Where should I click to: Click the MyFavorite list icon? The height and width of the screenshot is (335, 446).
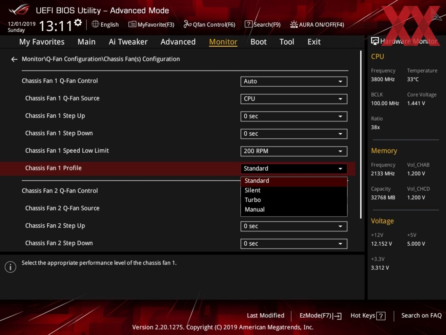132,24
